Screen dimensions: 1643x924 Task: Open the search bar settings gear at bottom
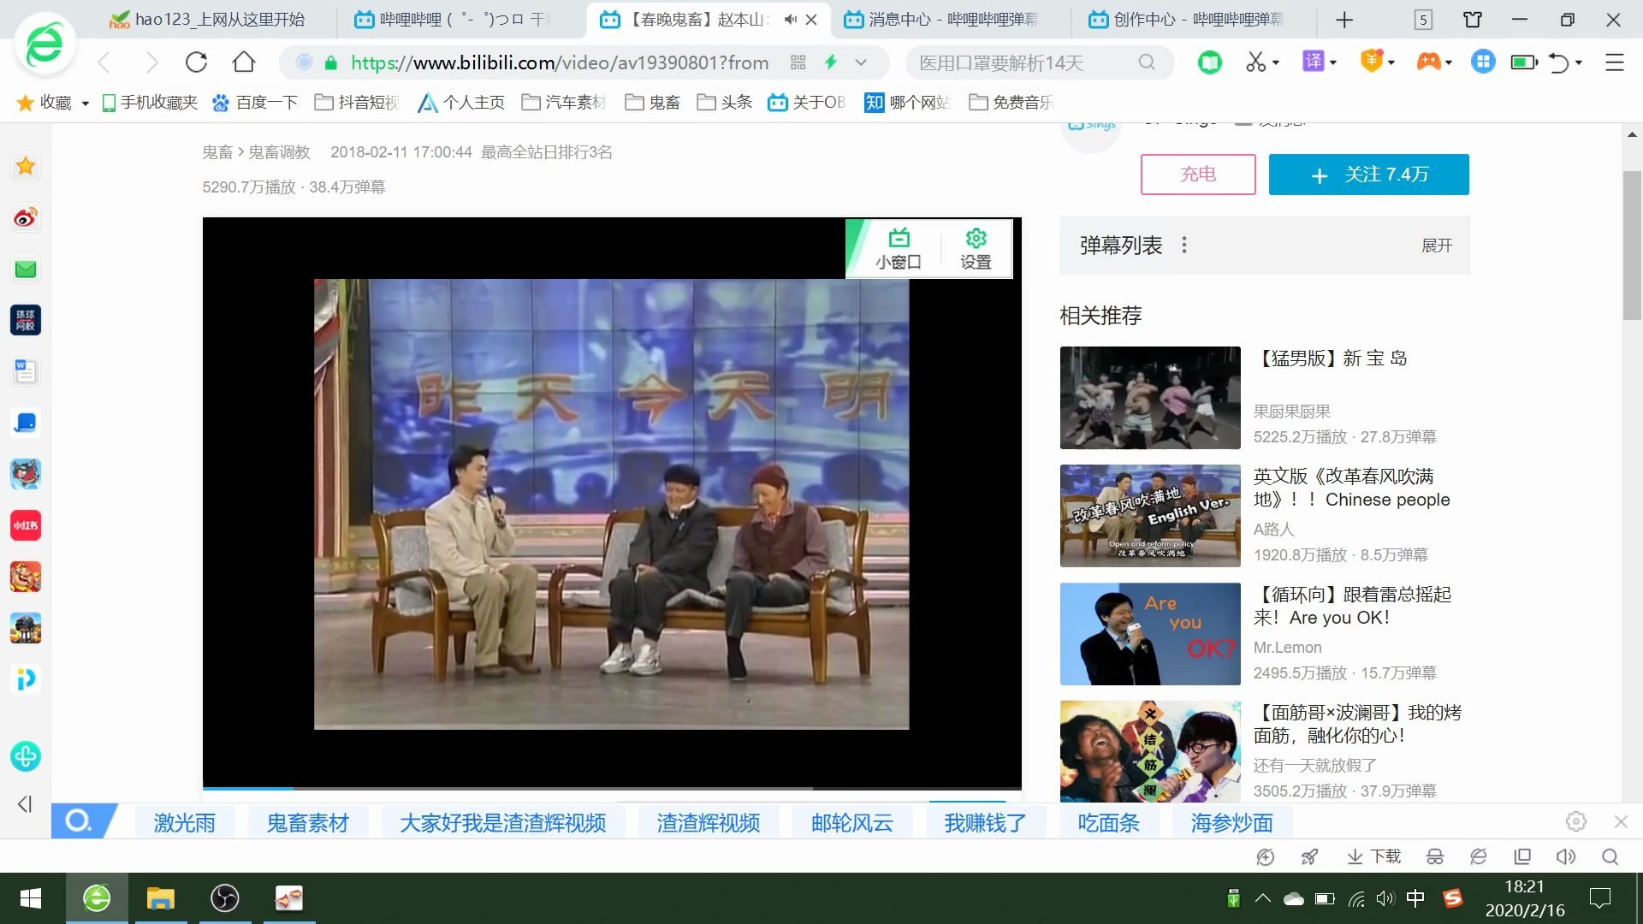[1576, 821]
